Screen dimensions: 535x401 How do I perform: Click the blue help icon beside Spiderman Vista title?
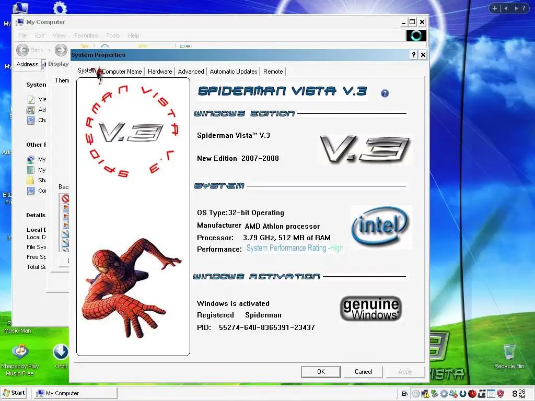385,93
